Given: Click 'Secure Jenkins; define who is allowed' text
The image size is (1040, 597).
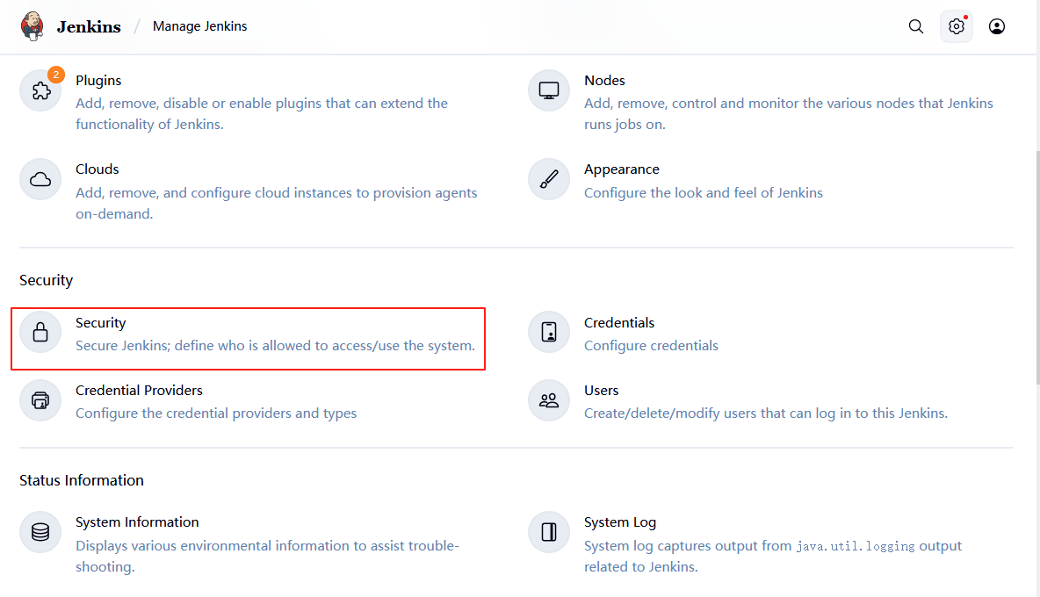Looking at the screenshot, I should (275, 346).
